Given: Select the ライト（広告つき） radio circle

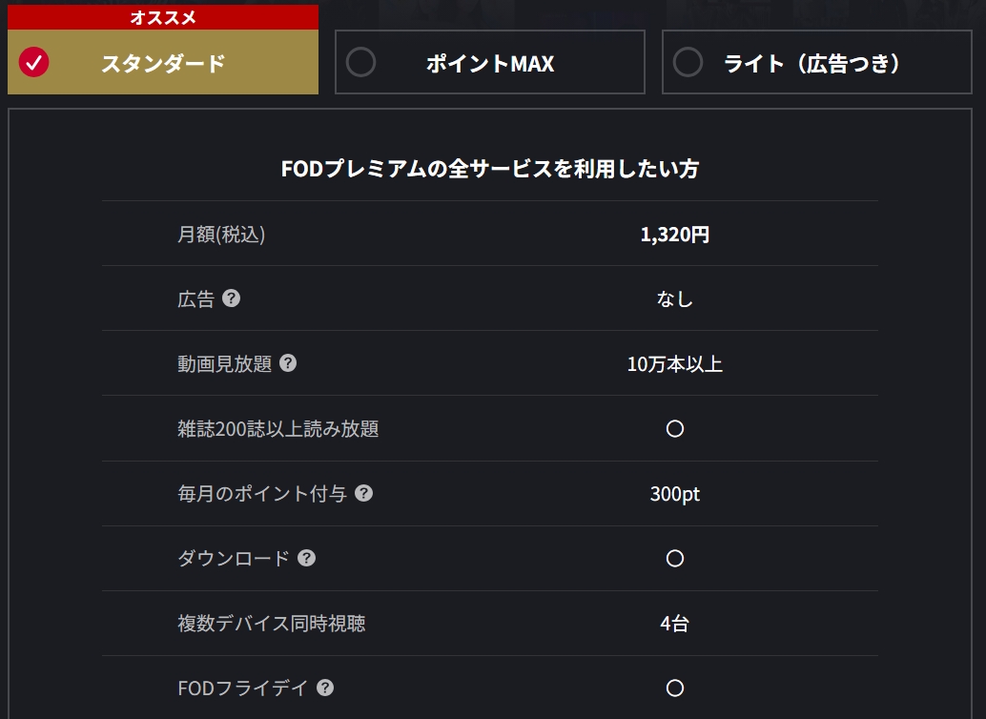Looking at the screenshot, I should coord(688,63).
